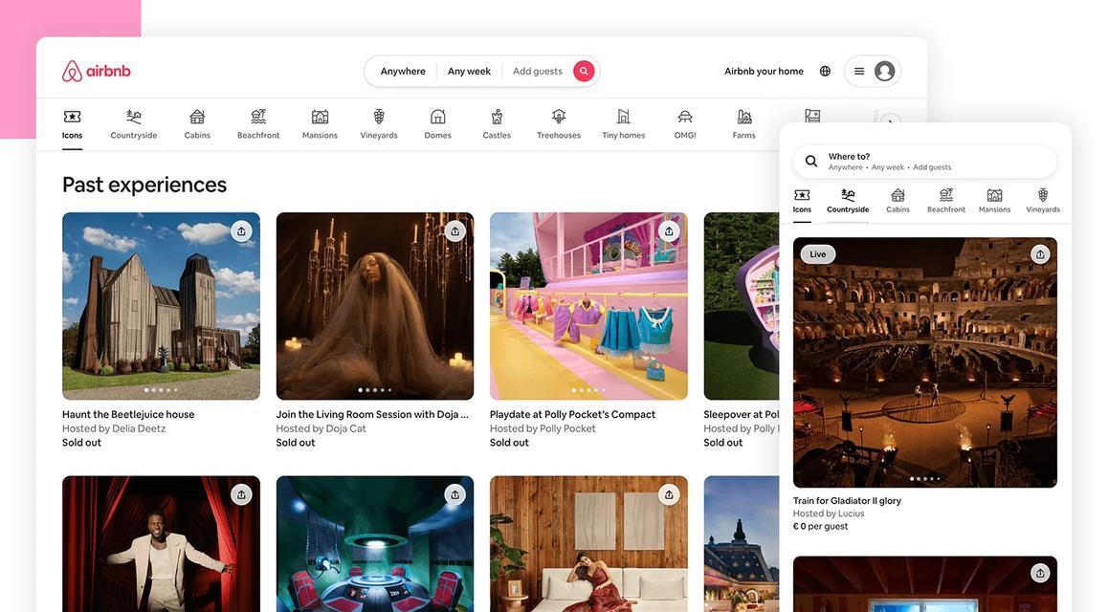Open the Airbnb your home link
This screenshot has height=612, width=1108.
click(x=764, y=72)
